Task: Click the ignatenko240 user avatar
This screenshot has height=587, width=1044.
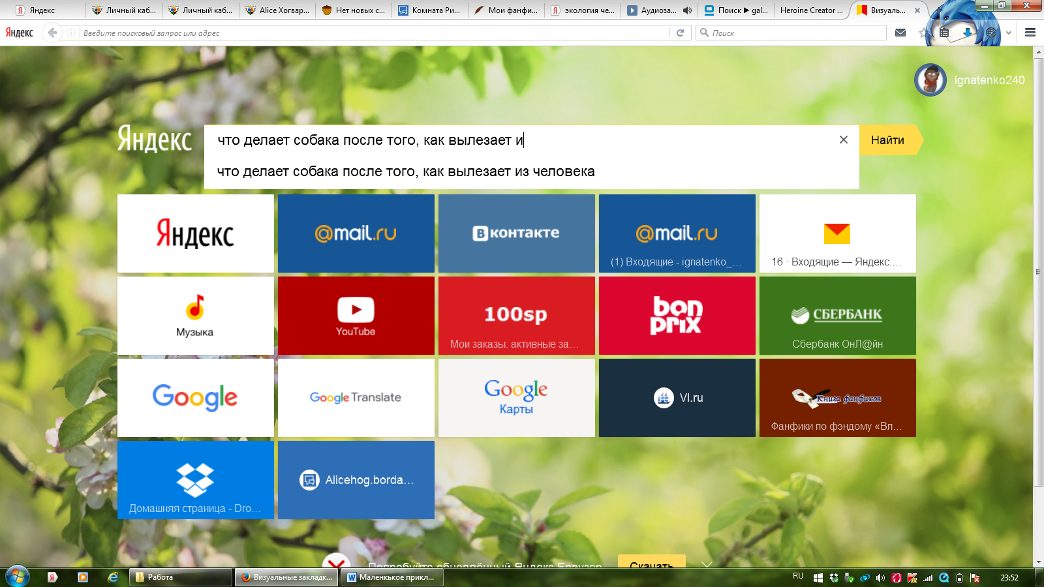Action: tap(930, 80)
